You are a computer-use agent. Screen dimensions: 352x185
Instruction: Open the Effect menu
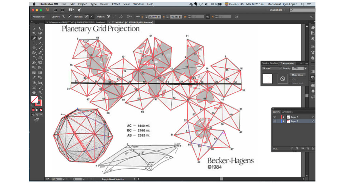(116, 4)
